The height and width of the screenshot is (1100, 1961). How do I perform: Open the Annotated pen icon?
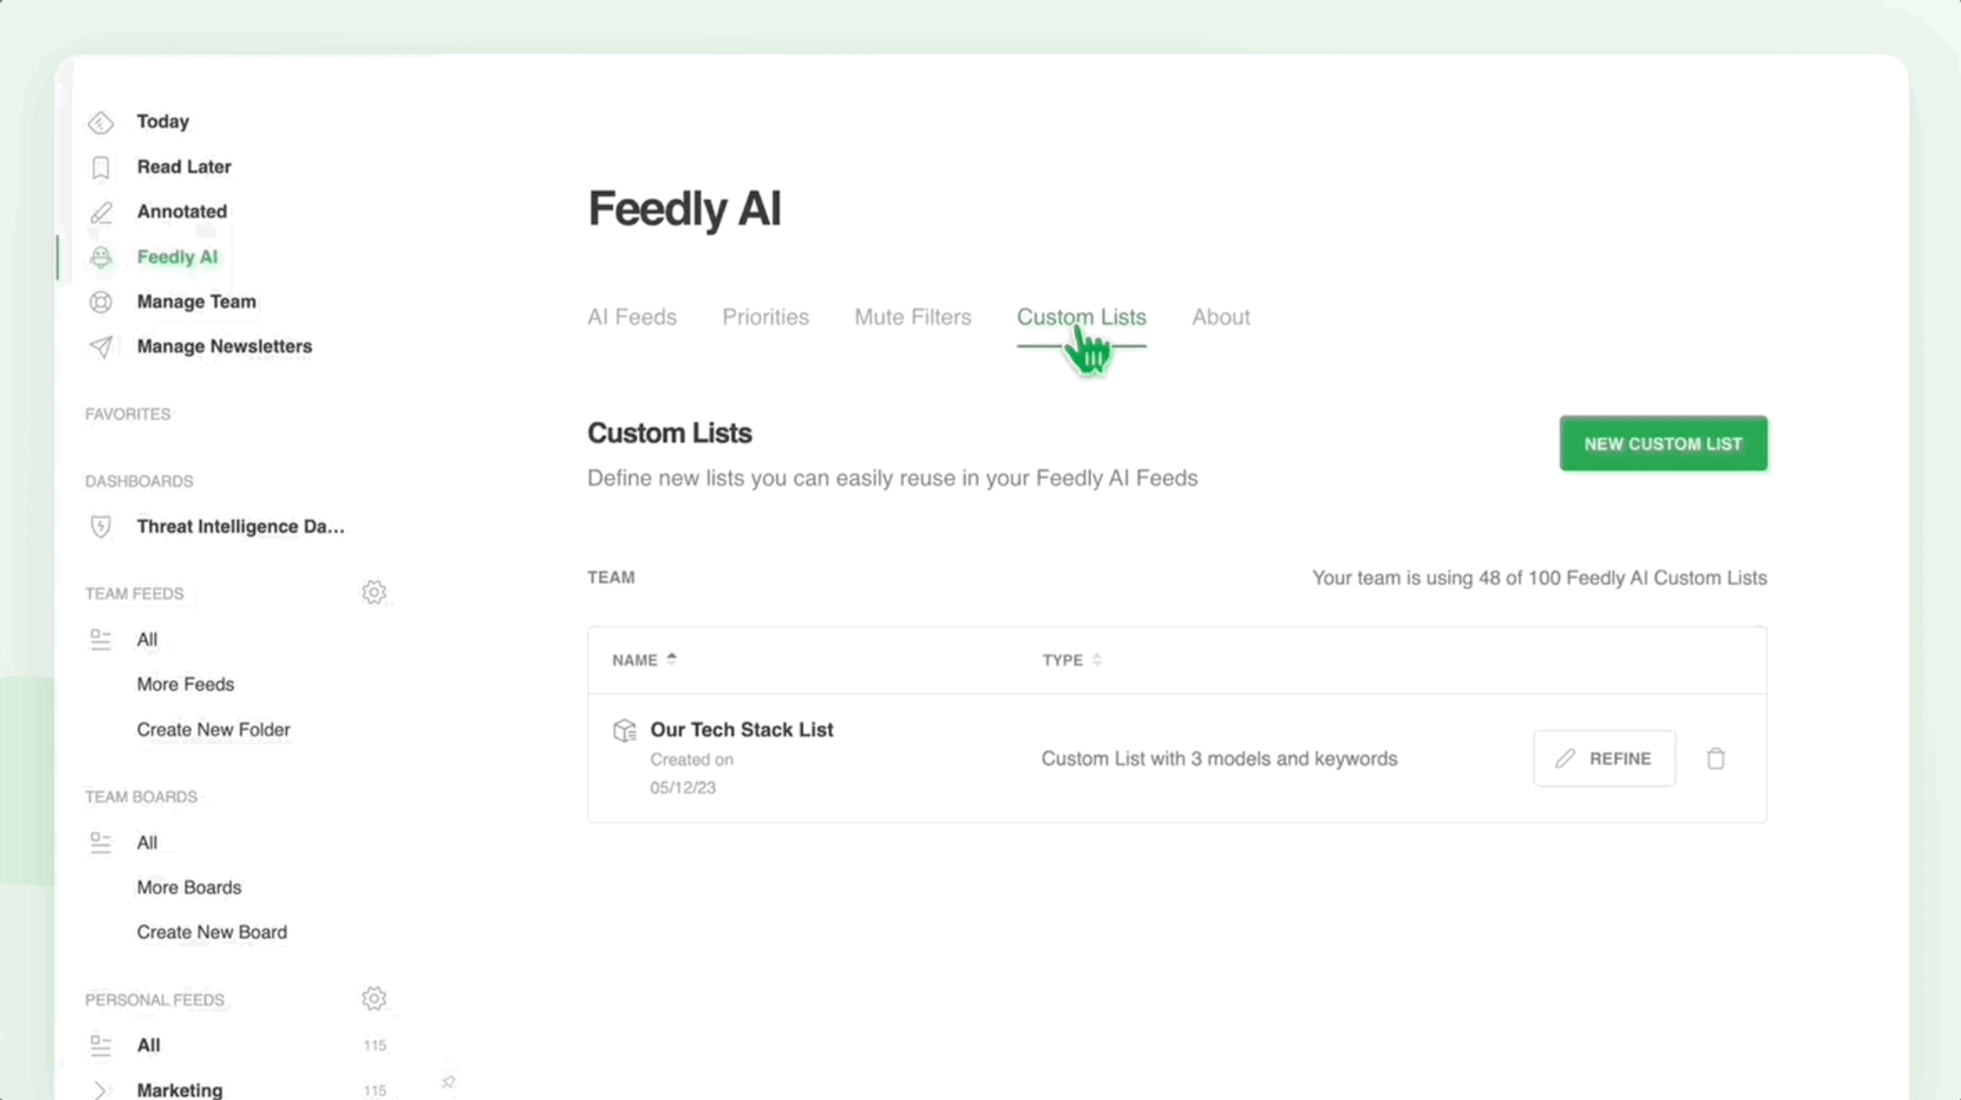click(101, 212)
